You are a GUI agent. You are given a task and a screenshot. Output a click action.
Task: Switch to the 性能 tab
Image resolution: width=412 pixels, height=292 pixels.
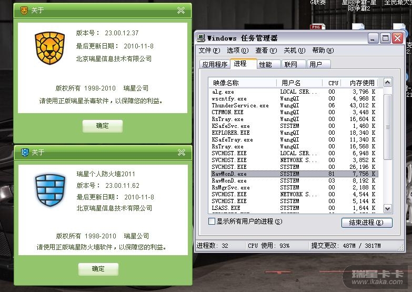tap(268, 64)
